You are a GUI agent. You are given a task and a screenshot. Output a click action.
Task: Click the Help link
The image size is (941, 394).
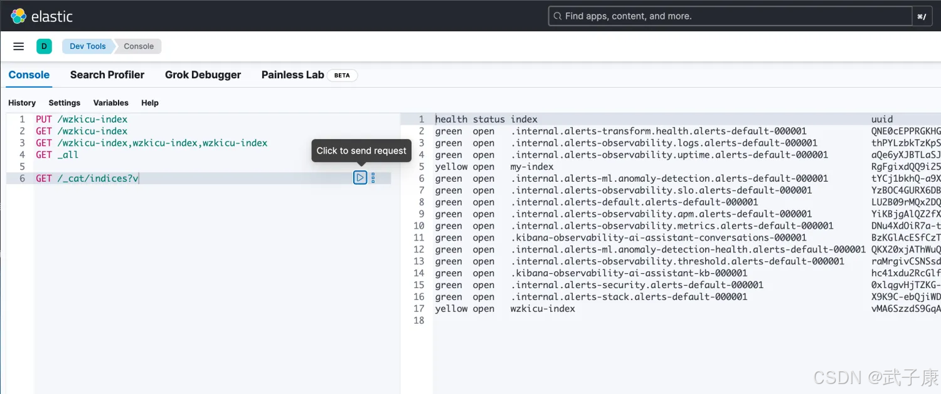click(x=149, y=103)
